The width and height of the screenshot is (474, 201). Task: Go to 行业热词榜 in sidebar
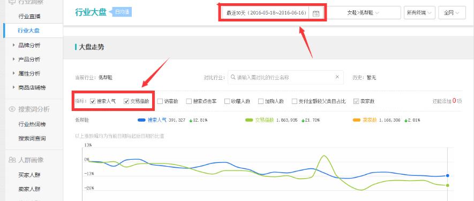click(x=32, y=124)
